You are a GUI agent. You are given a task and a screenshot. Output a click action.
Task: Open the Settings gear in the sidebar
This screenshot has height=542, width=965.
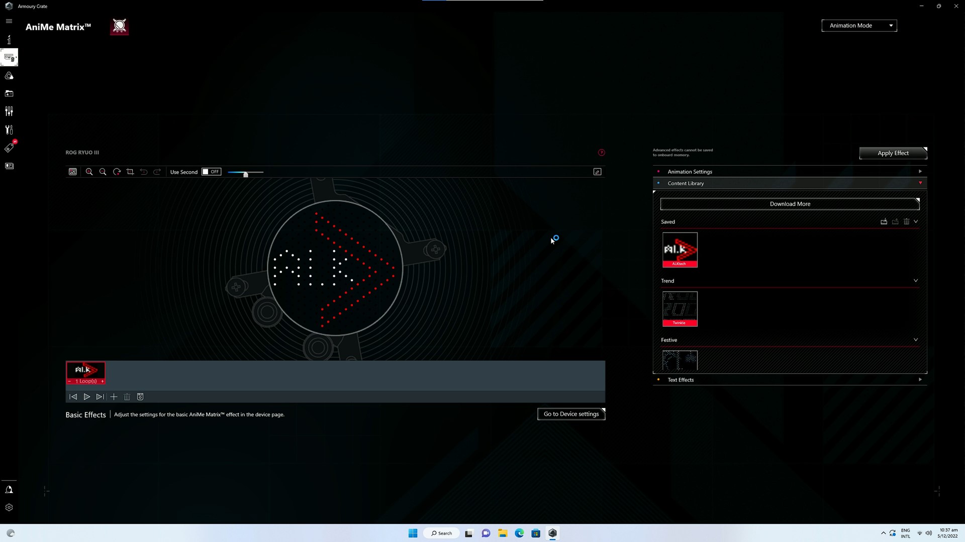point(9,507)
